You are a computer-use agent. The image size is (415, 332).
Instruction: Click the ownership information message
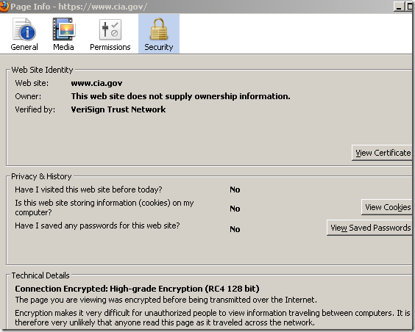tap(180, 96)
